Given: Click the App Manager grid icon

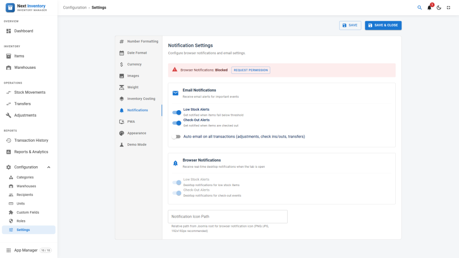Looking at the screenshot, I should [9, 250].
